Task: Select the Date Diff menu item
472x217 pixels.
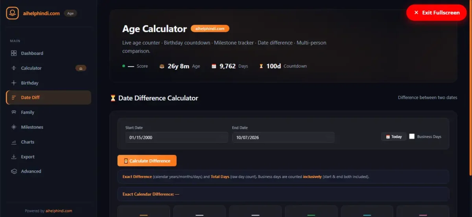Action: (x=48, y=98)
